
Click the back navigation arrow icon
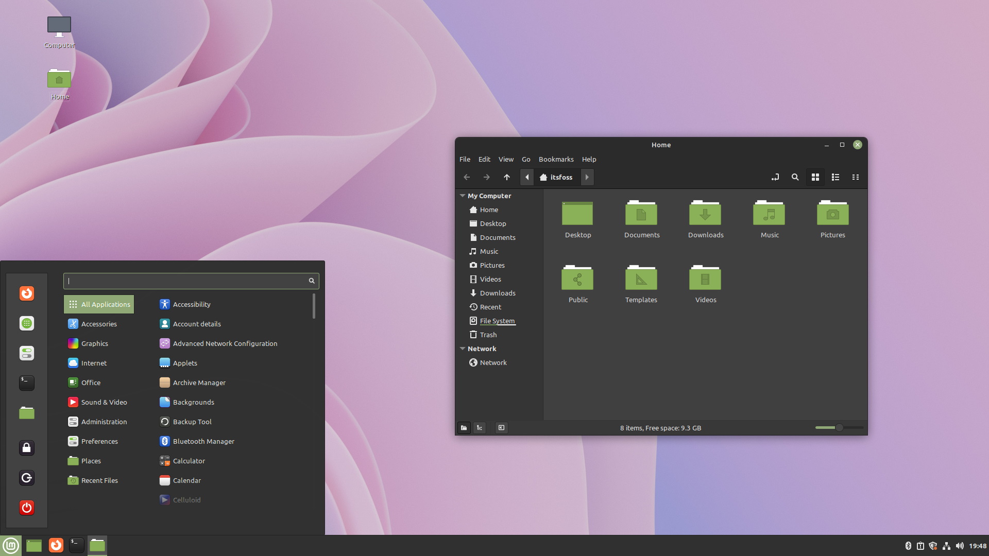[467, 177]
